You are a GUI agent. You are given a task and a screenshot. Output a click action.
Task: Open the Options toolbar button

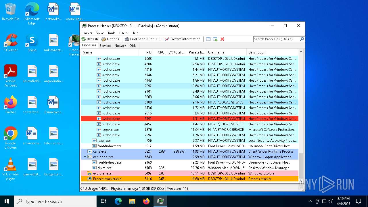click(110, 39)
